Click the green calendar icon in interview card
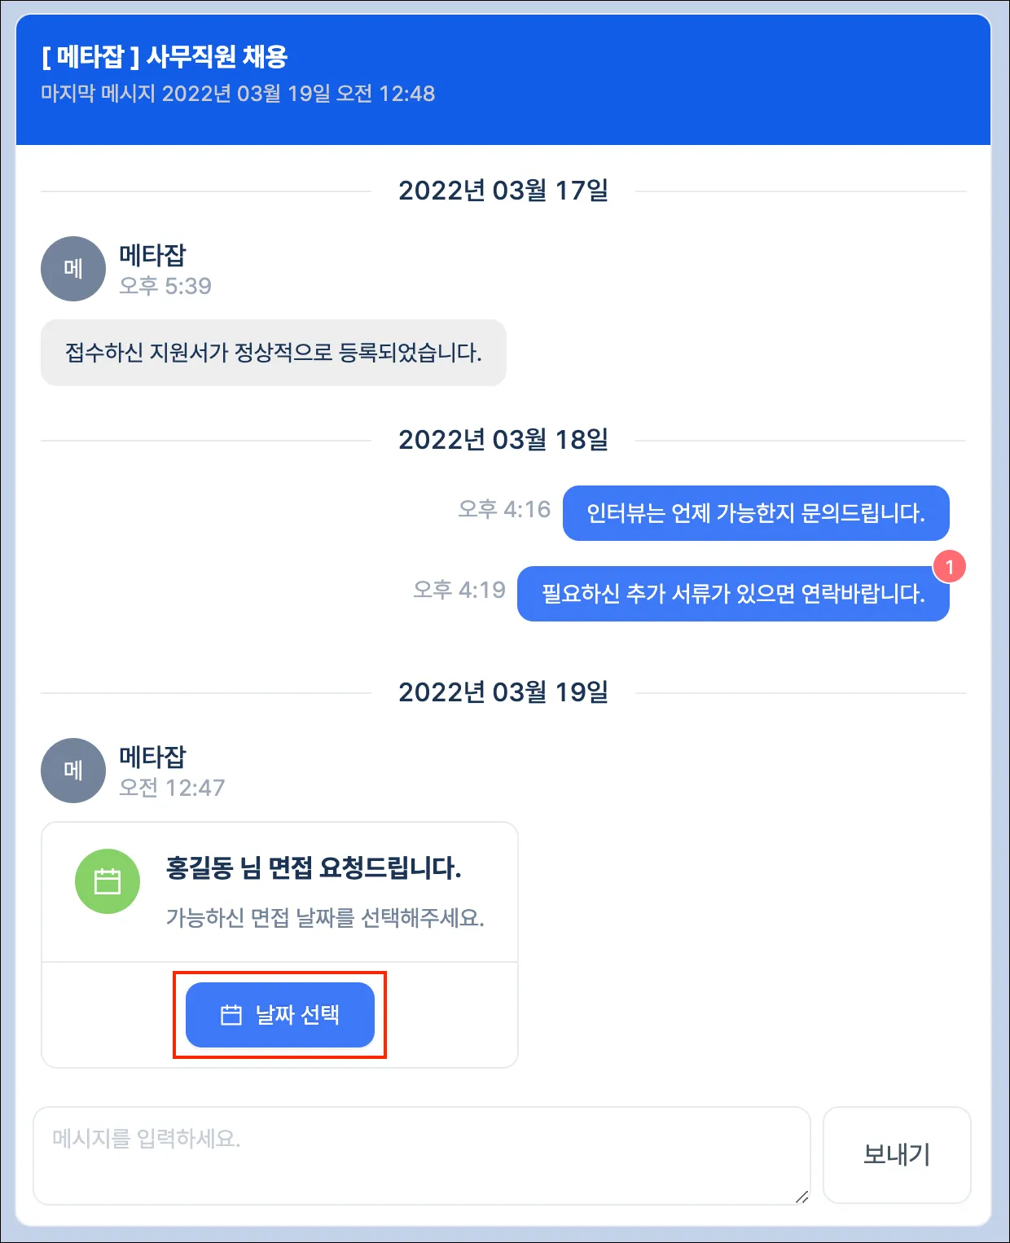The height and width of the screenshot is (1243, 1010). [x=108, y=881]
